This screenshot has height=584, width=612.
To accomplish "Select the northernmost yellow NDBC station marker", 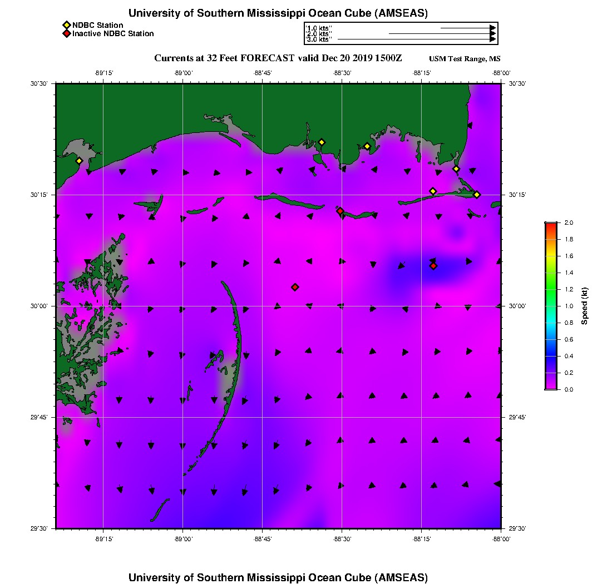I will pyautogui.click(x=321, y=142).
